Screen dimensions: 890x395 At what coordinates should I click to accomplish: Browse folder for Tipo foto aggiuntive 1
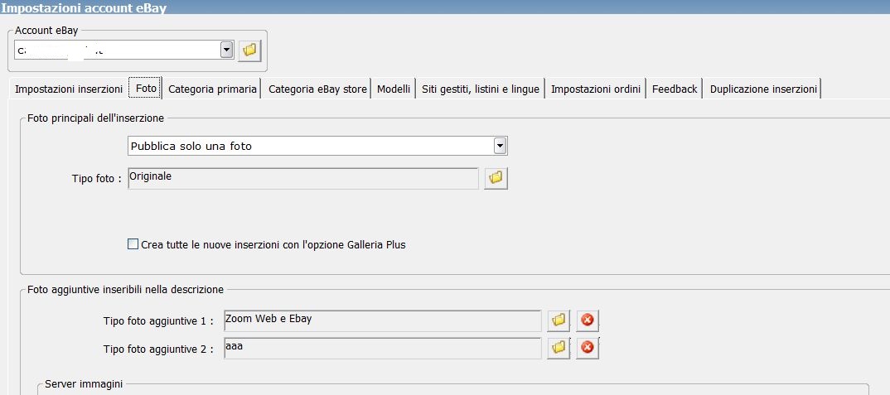[x=559, y=320]
